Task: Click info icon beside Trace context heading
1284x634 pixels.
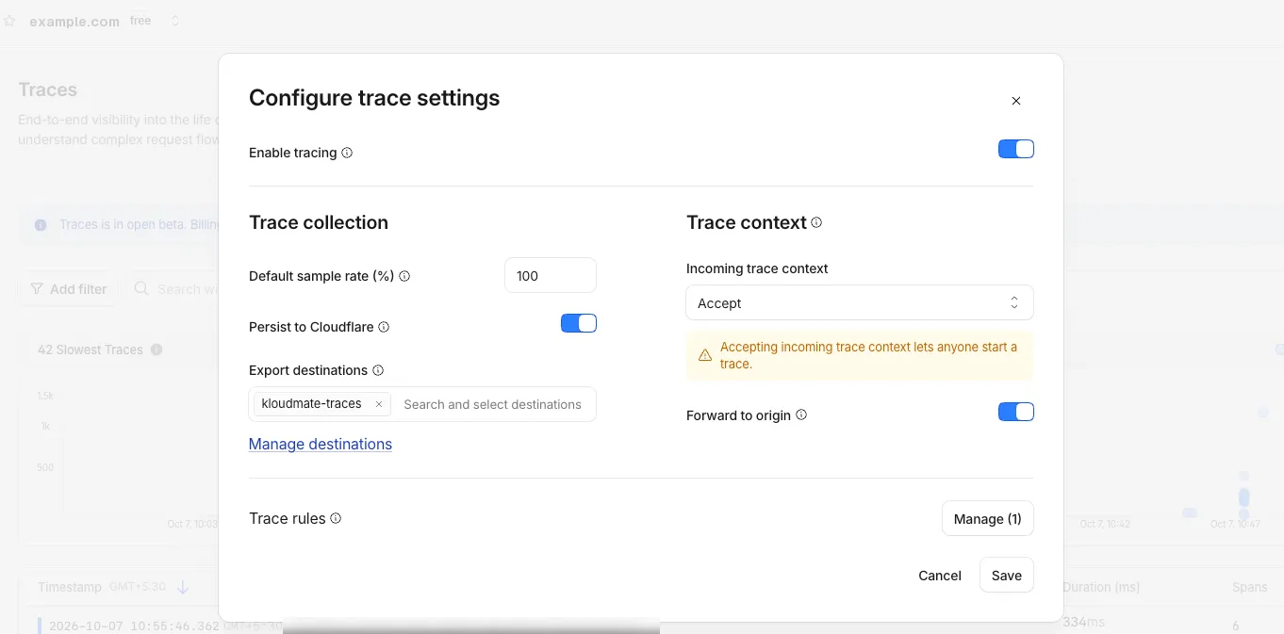Action: coord(816,222)
